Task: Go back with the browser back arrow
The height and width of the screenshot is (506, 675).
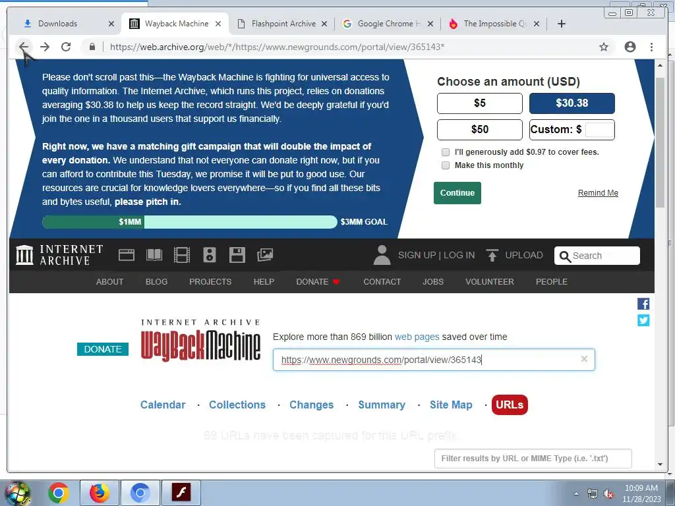Action: pyautogui.click(x=24, y=47)
